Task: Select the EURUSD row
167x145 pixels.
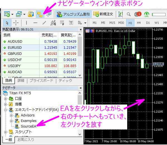Action: tap(40, 47)
